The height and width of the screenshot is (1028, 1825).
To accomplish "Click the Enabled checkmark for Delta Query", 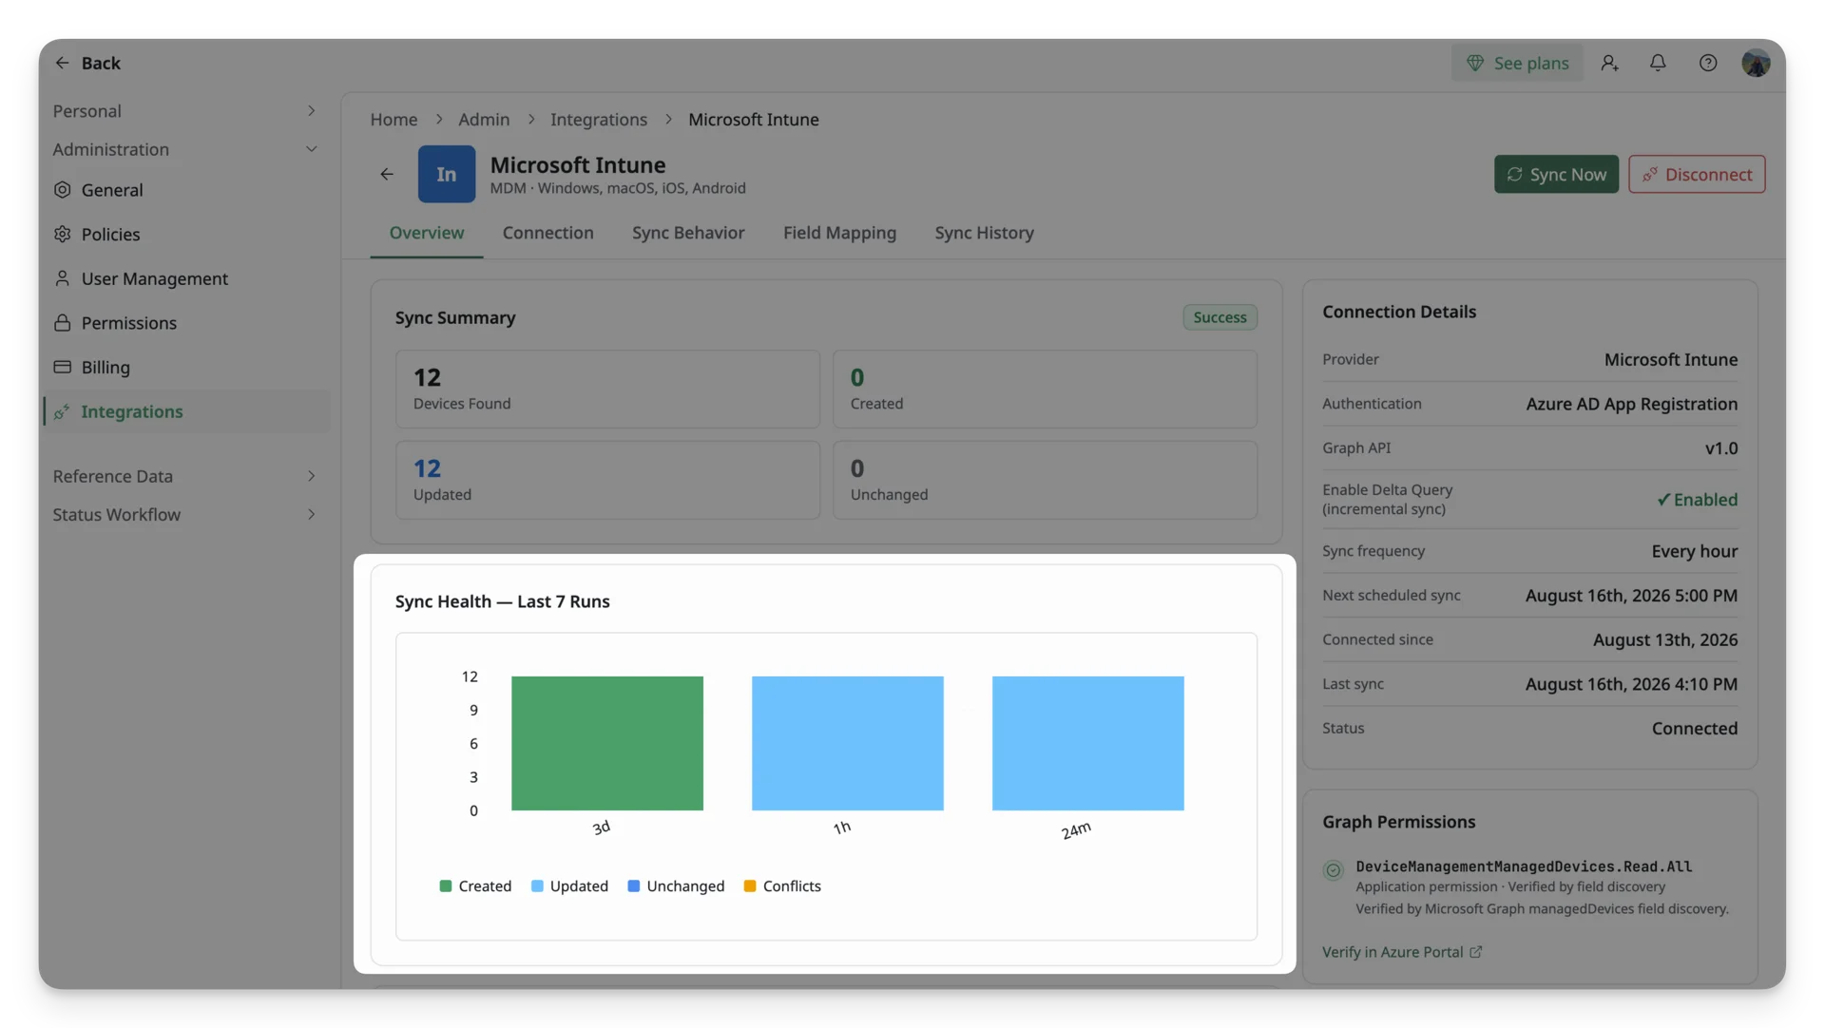I will [x=1663, y=500].
